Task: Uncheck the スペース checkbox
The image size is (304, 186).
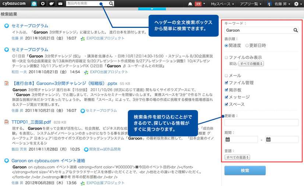Action: [226, 105]
